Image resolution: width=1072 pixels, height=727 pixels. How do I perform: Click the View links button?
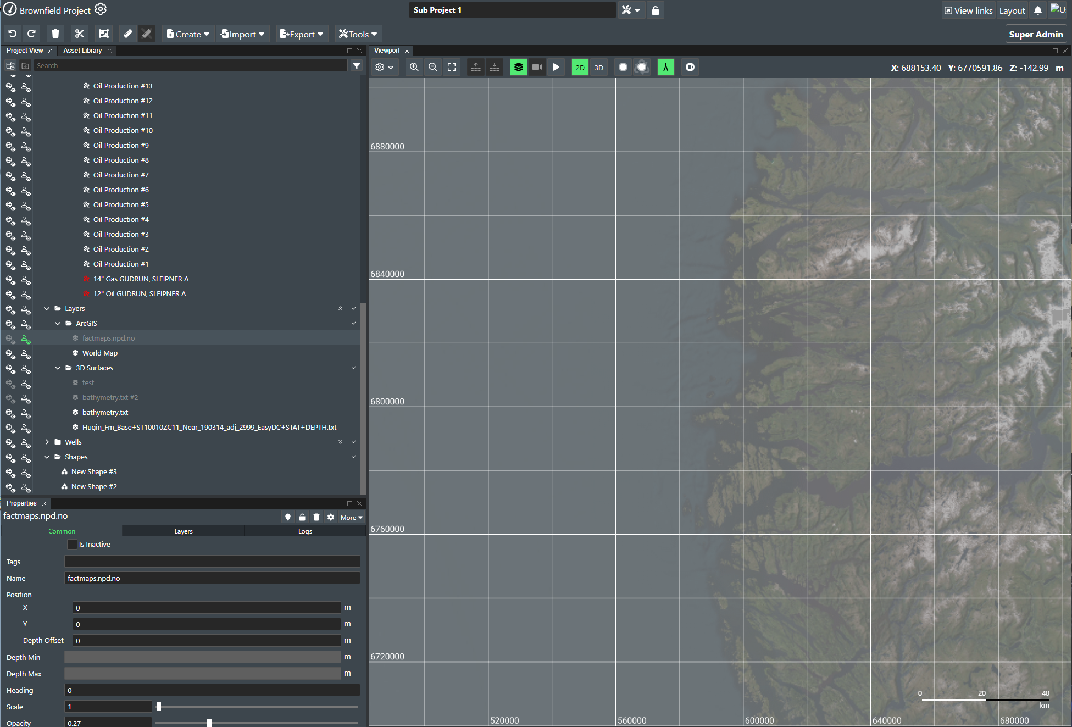(968, 10)
